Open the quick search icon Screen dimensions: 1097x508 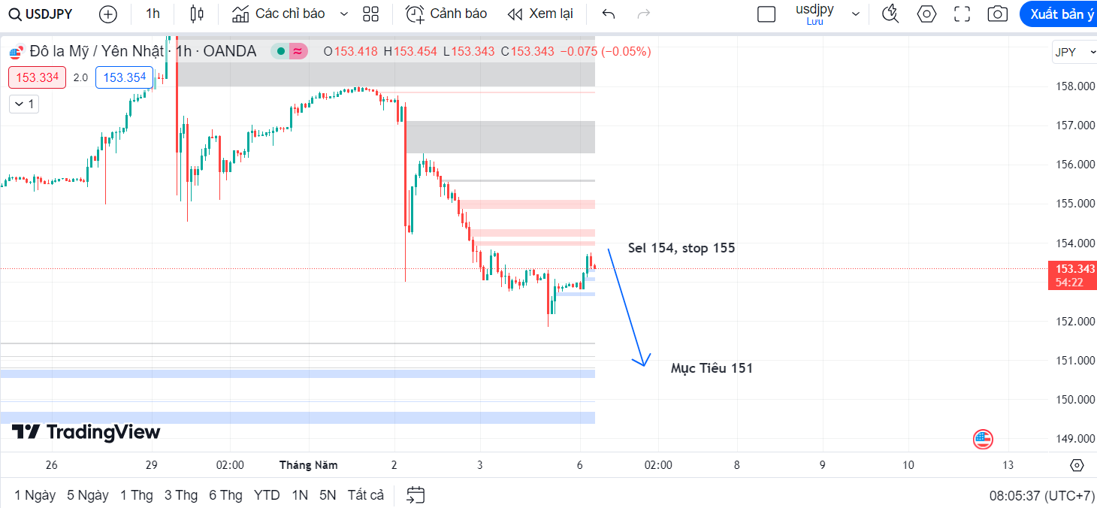pos(890,14)
